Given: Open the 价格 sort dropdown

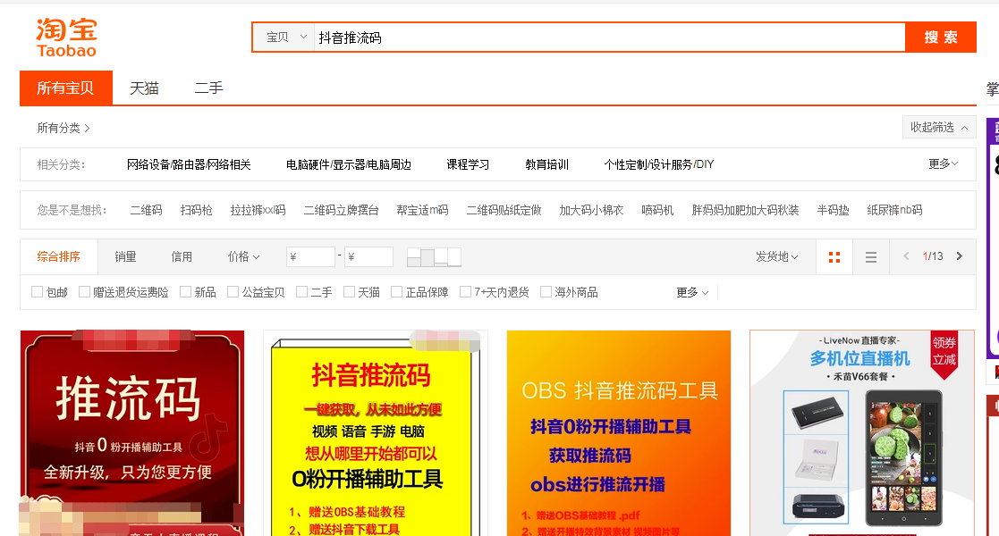Looking at the screenshot, I should point(243,256).
